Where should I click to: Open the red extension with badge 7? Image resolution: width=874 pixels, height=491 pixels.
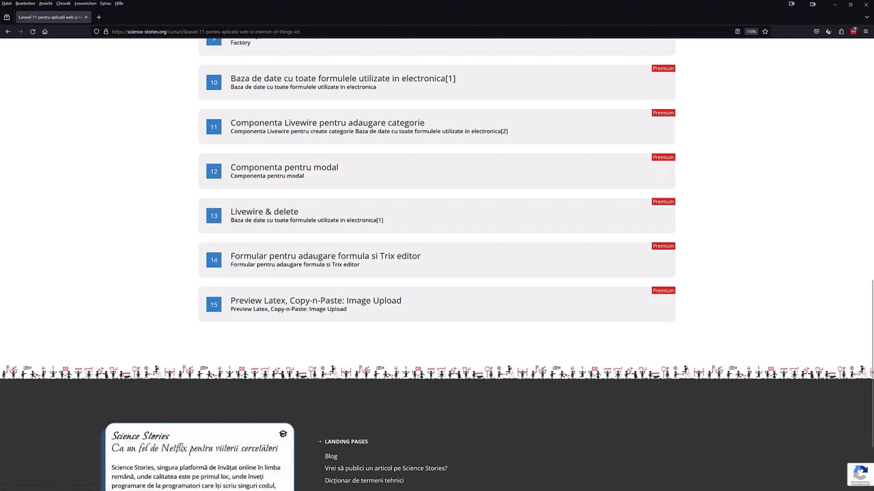point(854,31)
